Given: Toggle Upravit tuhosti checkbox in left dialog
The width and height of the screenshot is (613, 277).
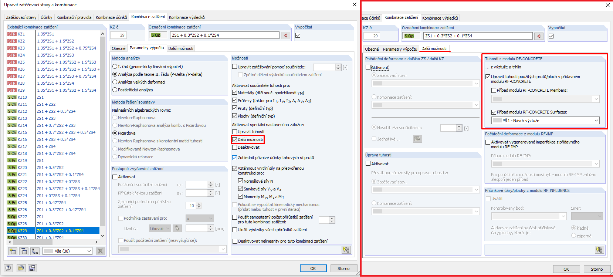Looking at the screenshot, I should [x=234, y=132].
